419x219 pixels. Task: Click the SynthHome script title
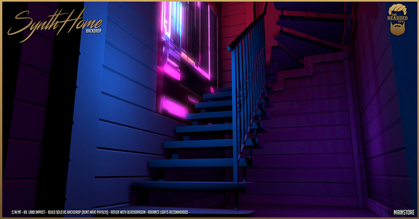pos(55,24)
